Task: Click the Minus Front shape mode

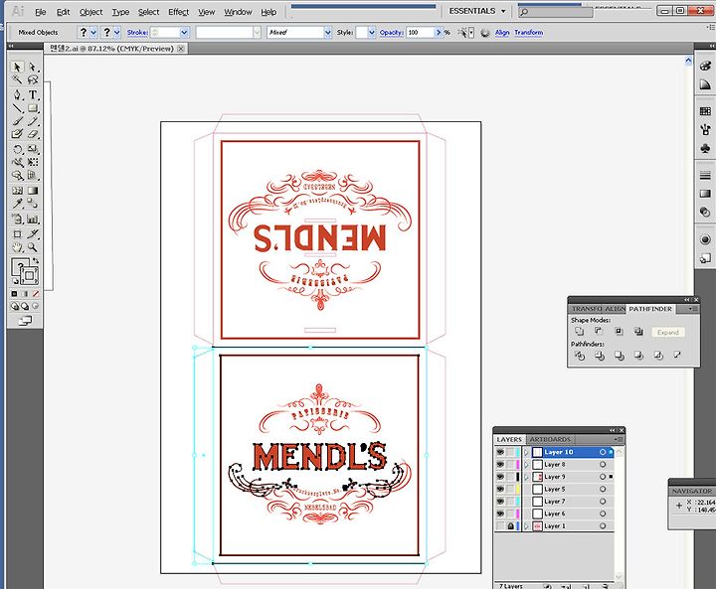Action: [599, 332]
